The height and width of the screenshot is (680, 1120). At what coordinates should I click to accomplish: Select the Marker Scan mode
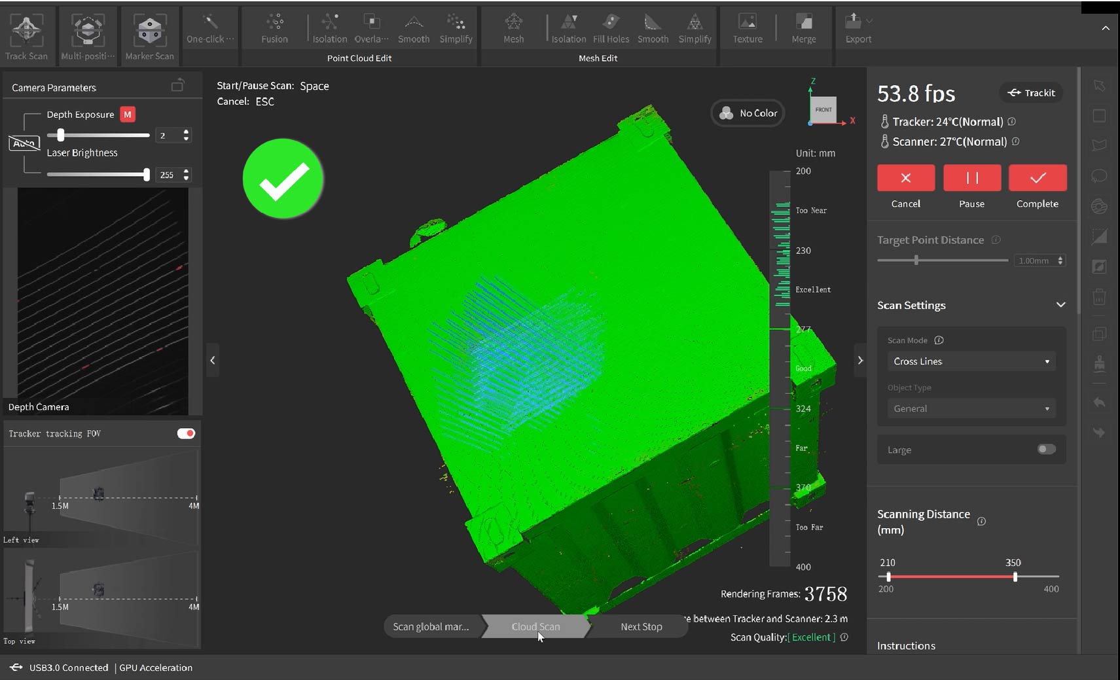pos(149,36)
